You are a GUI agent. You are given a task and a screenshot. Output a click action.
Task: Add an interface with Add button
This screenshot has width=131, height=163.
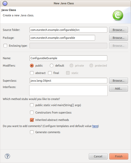[x=119, y=89]
